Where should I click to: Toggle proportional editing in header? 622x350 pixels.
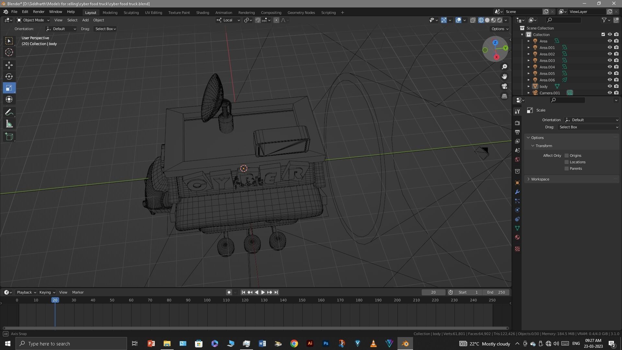[x=276, y=20]
